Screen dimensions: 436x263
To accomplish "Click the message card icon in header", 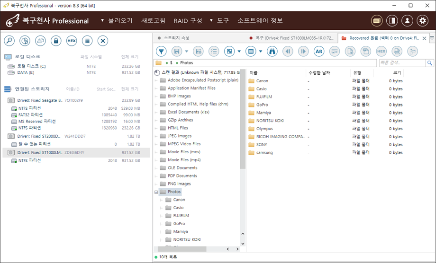I will pos(377,20).
